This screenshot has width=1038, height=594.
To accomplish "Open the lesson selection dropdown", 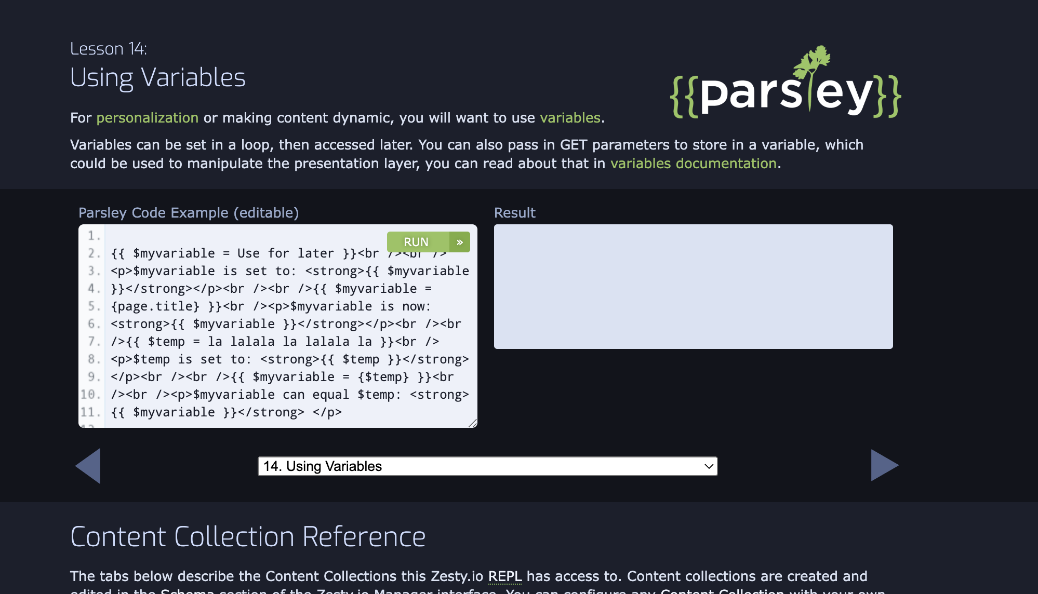I will [x=488, y=466].
